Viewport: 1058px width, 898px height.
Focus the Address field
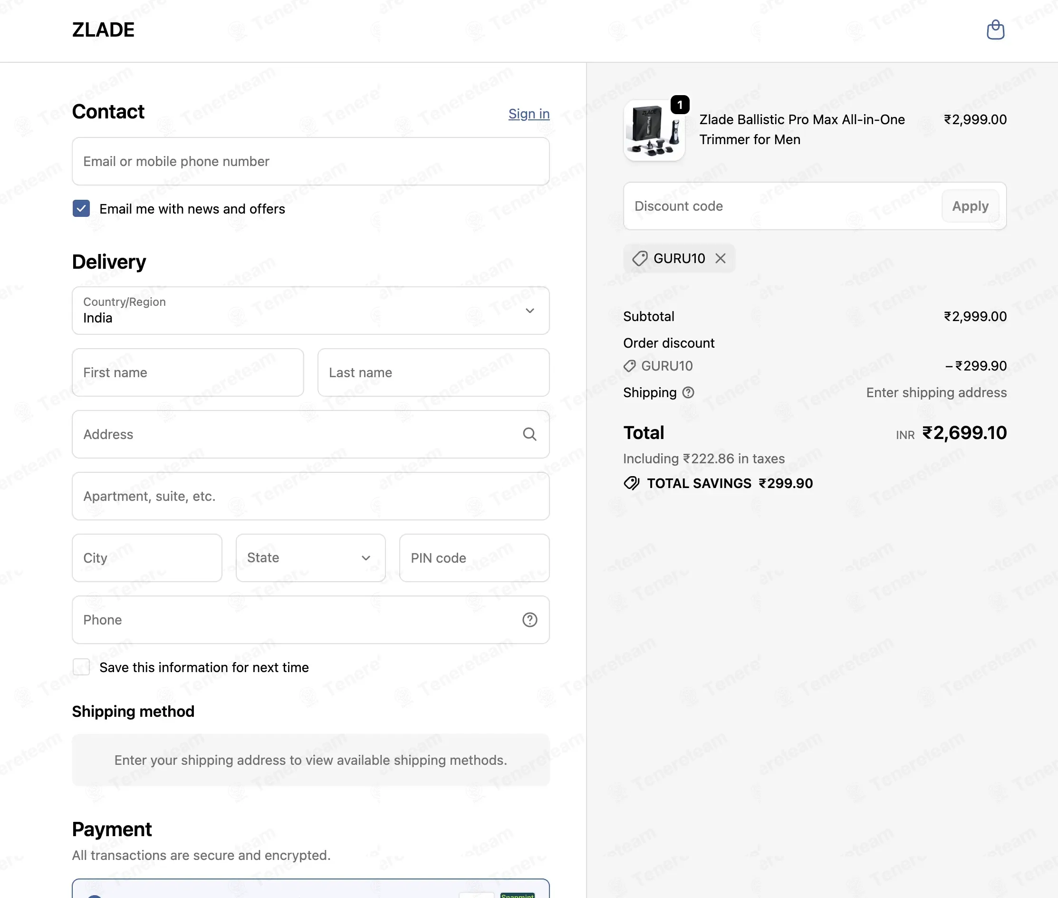311,434
